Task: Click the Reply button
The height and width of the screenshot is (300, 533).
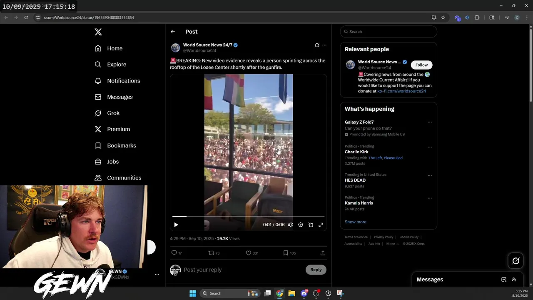Action: click(x=316, y=270)
